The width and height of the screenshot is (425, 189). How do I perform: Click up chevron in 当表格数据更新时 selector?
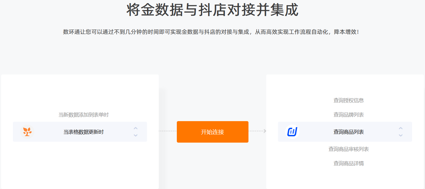point(136,128)
